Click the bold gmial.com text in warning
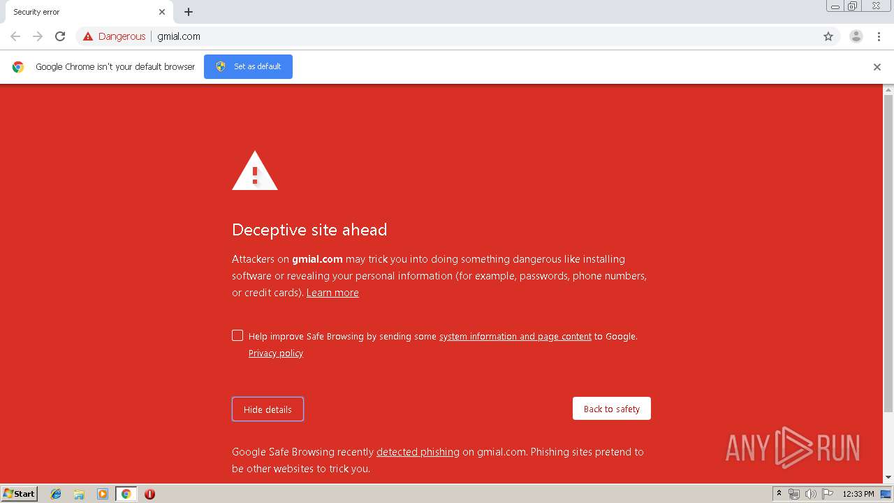Screen dimensions: 894x503 click(x=317, y=259)
